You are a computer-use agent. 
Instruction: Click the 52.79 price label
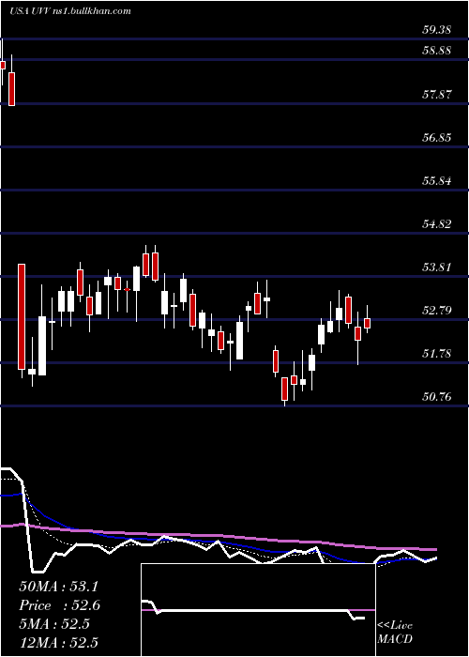[x=436, y=310]
